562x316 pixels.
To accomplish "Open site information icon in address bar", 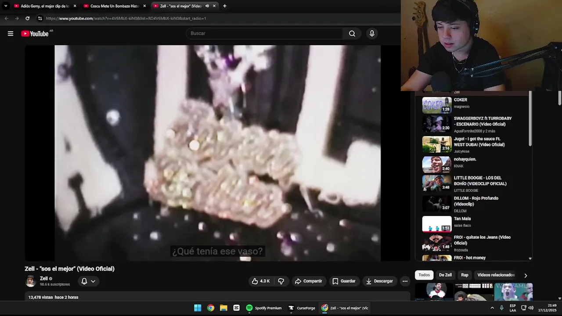I will click(40, 18).
